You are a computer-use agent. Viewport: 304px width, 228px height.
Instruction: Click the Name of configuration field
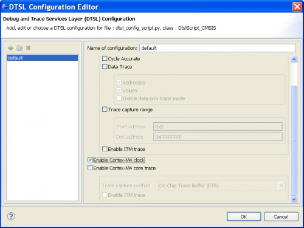point(217,48)
